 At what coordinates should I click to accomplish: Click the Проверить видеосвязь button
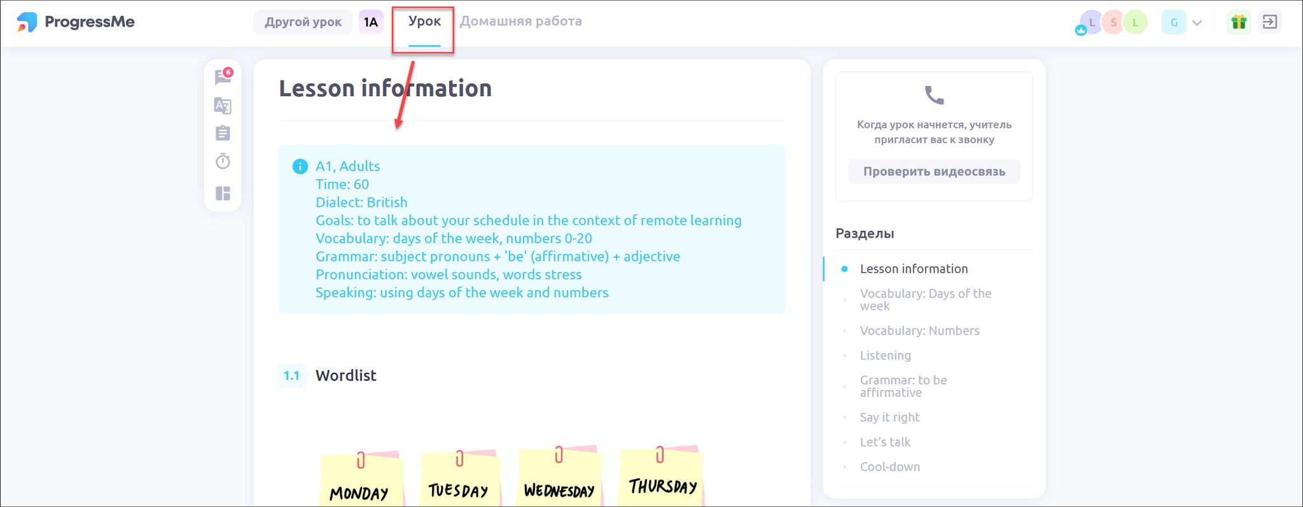[x=934, y=172]
